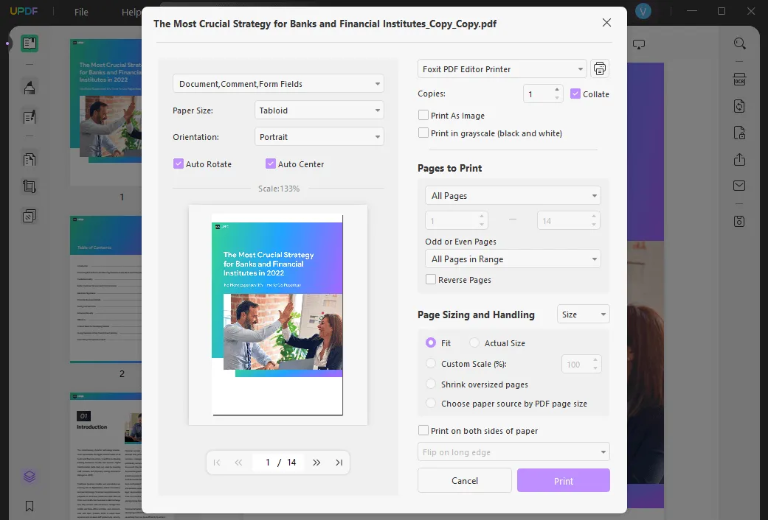Viewport: 768px width, 520px height.
Task: Select the Actual Size option
Action: pyautogui.click(x=474, y=342)
